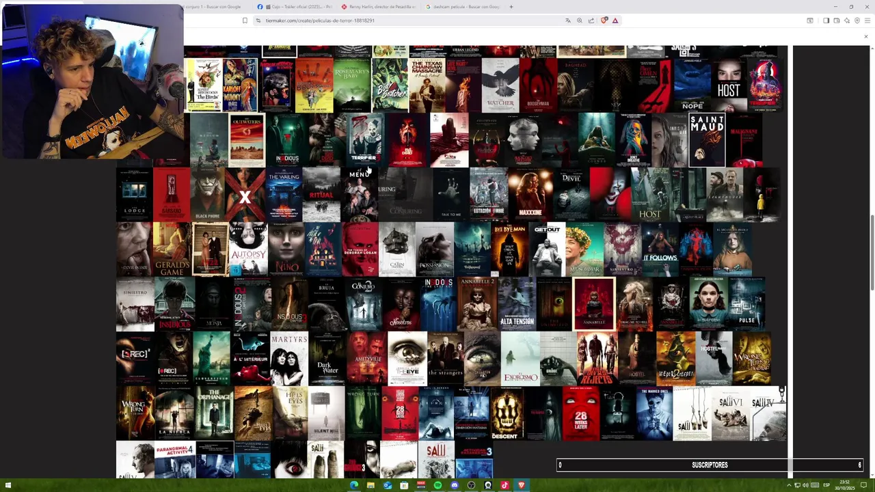Select the Saint Maud poster

pyautogui.click(x=707, y=140)
